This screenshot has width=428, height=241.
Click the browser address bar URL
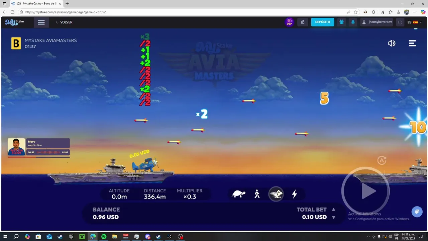pyautogui.click(x=66, y=12)
